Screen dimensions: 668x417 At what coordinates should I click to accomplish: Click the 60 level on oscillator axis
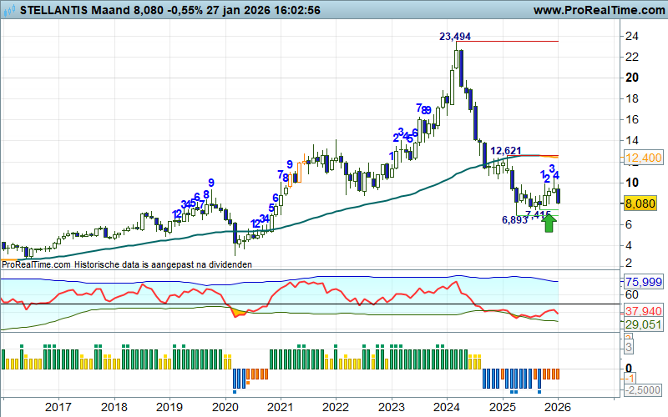[632, 294]
